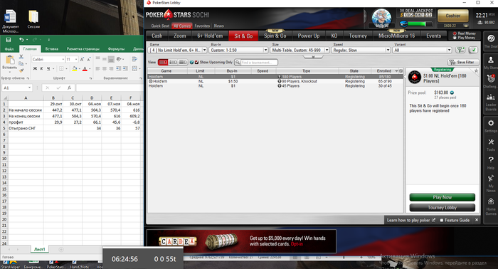Toggle italic (К) formatting in Excel
This screenshot has width=498, height=269.
(41, 68)
